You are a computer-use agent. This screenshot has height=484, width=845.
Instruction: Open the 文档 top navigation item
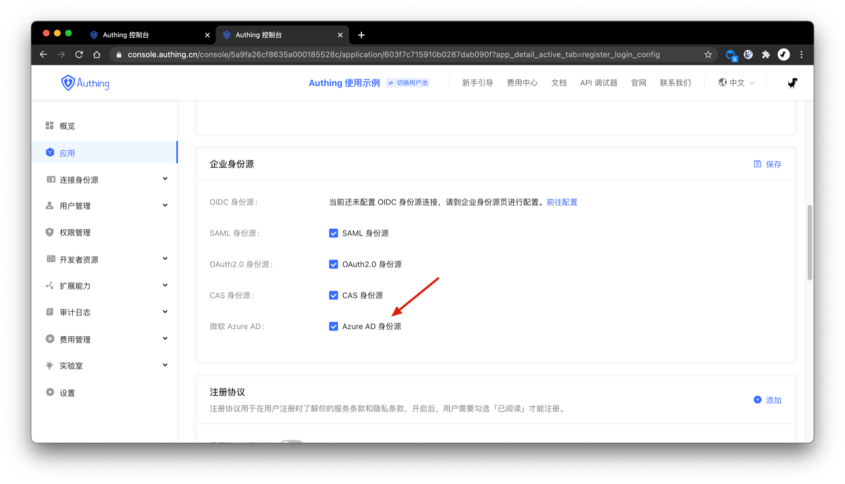[x=558, y=83]
